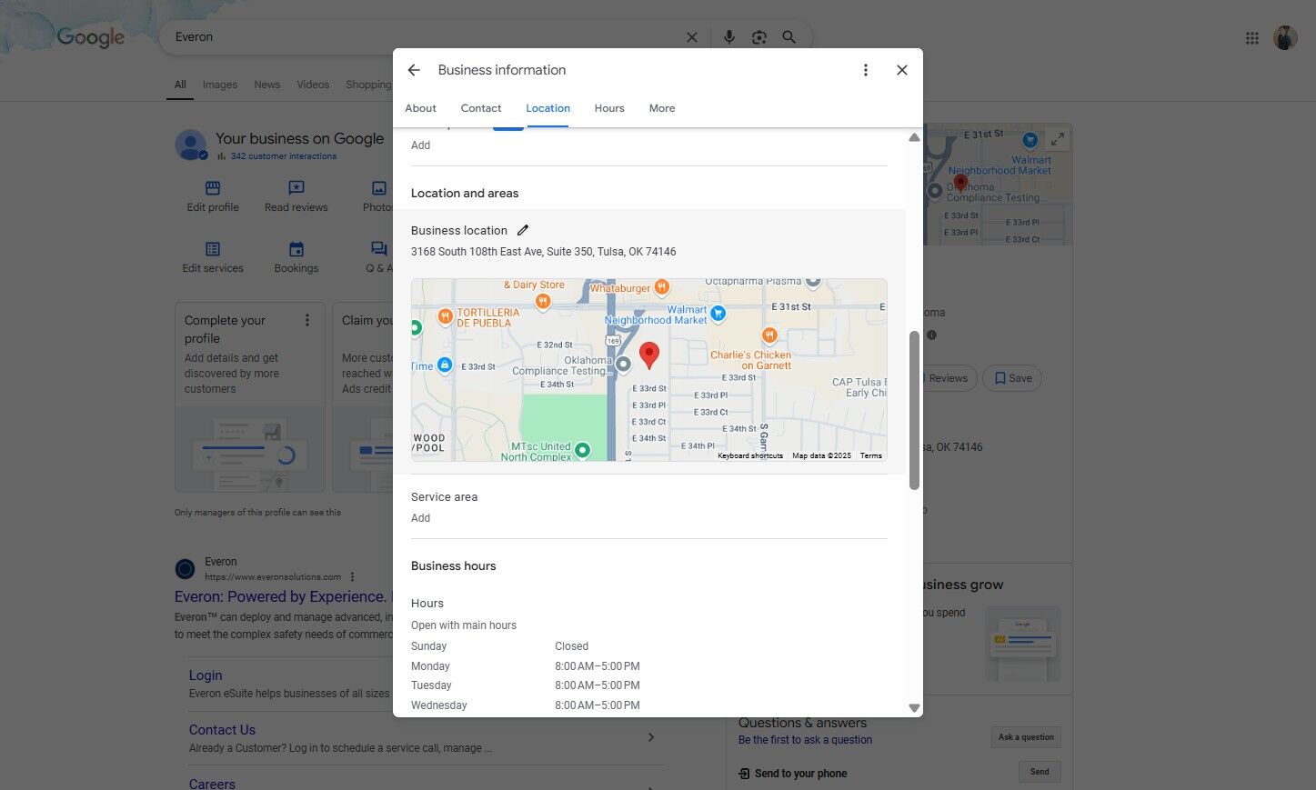Click the back arrow in Business information

414,70
